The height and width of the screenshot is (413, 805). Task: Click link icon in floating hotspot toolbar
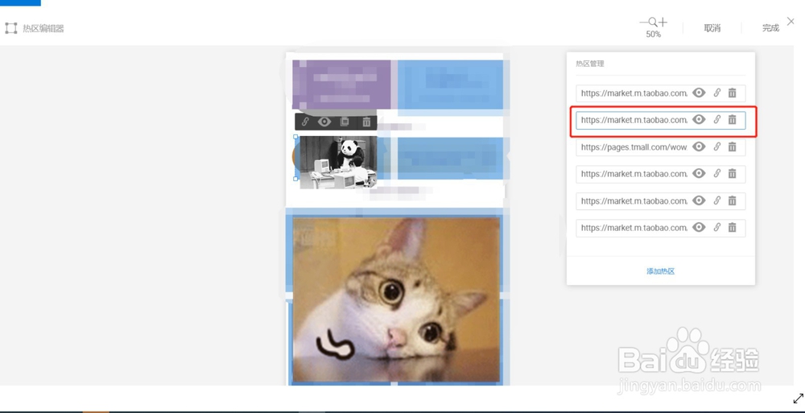(x=305, y=122)
